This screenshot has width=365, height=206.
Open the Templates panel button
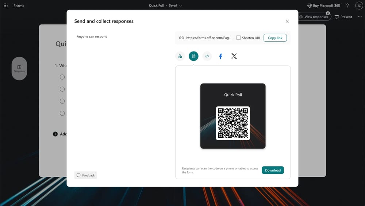[x=19, y=69]
